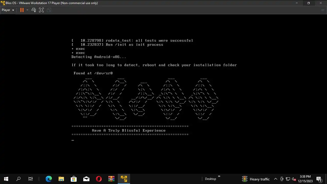The image size is (327, 184).
Task: Launch Microsoft Edge from taskbar
Action: [49, 179]
